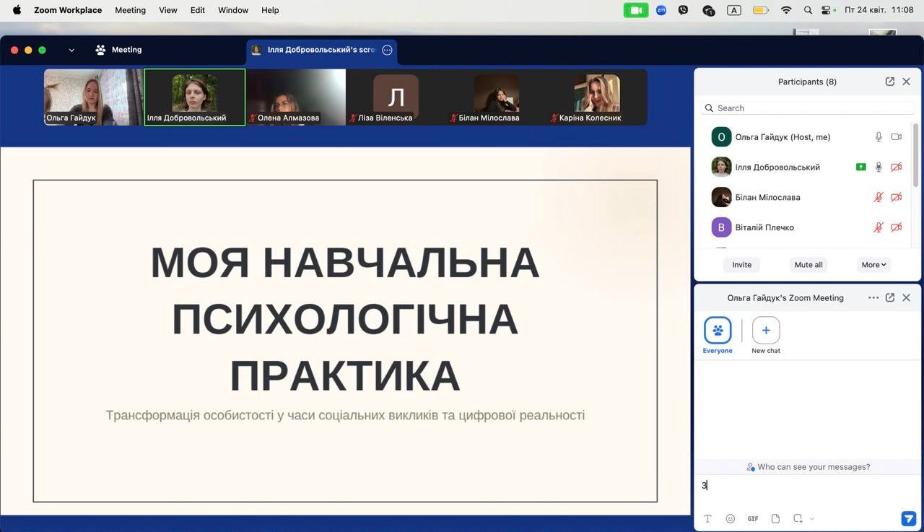The image size is (924, 532).
Task: Pop out the chat panel
Action: pyautogui.click(x=890, y=297)
